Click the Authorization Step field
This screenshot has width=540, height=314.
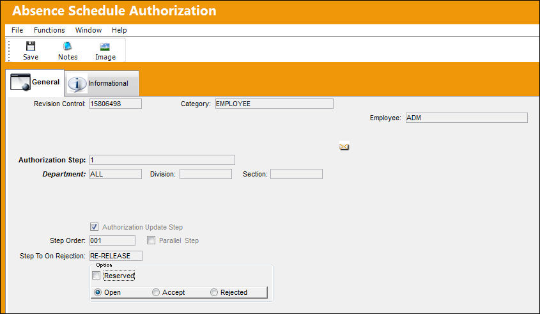point(162,160)
